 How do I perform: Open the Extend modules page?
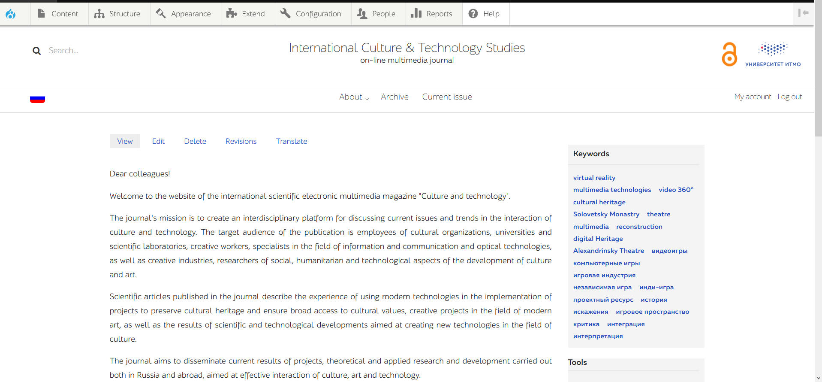coord(246,14)
